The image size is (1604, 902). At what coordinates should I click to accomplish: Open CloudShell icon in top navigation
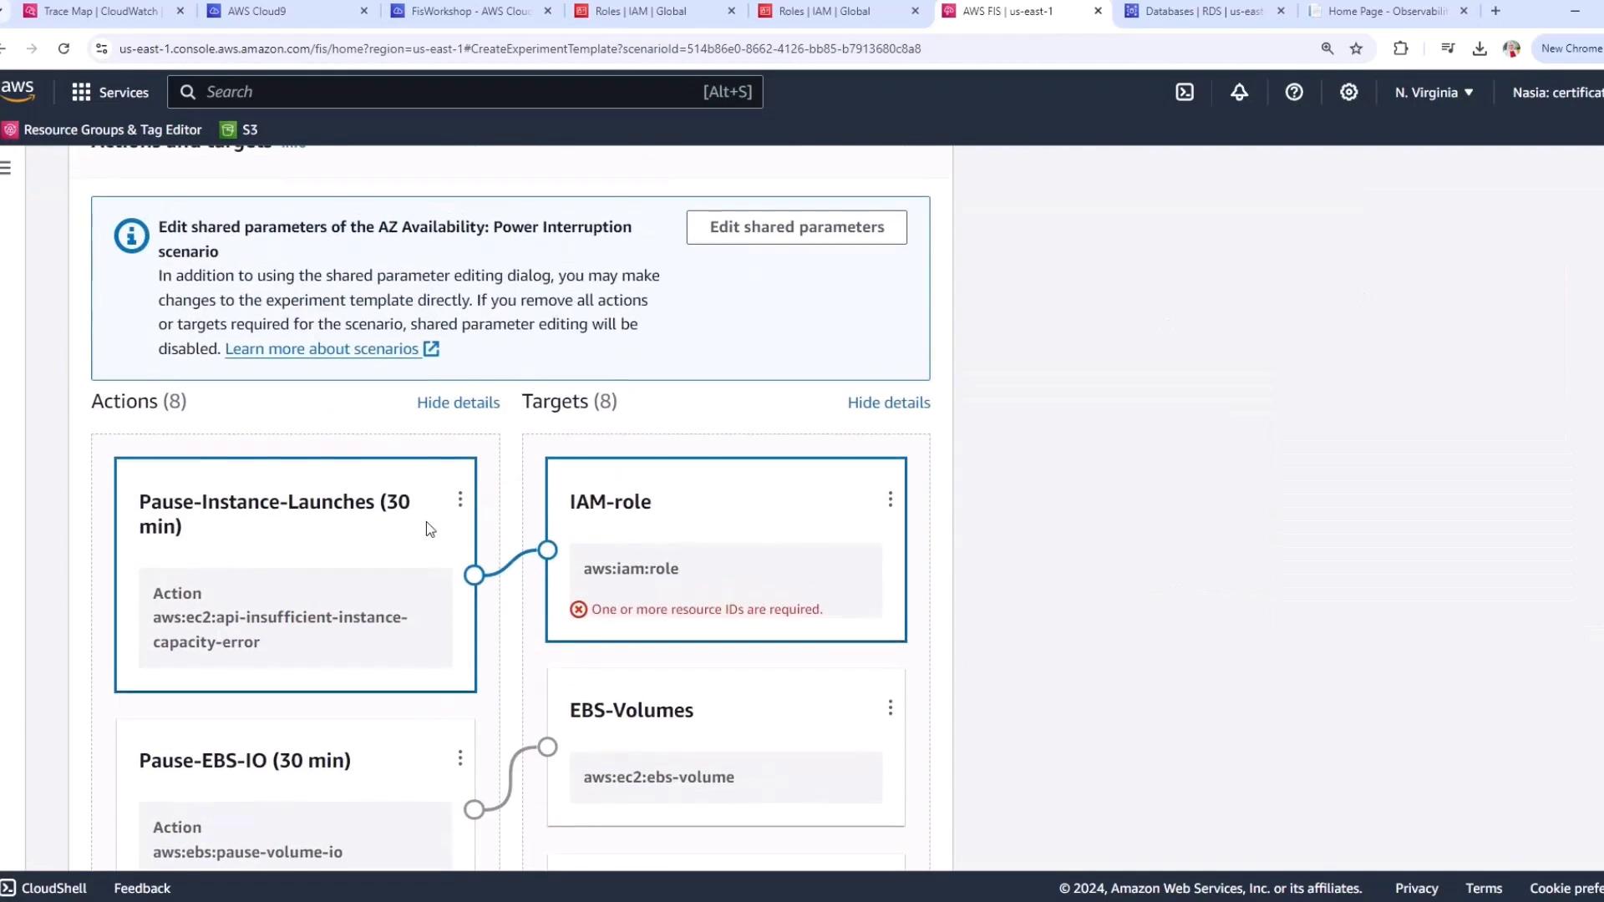pos(1185,93)
